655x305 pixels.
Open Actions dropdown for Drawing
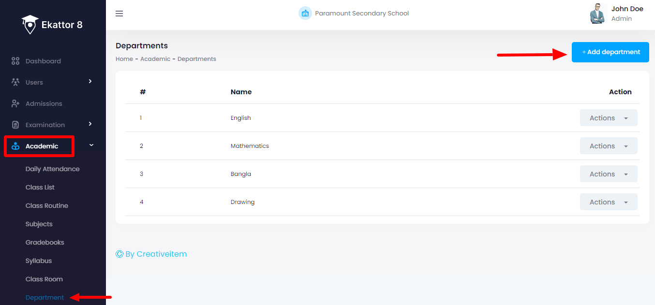pos(608,202)
